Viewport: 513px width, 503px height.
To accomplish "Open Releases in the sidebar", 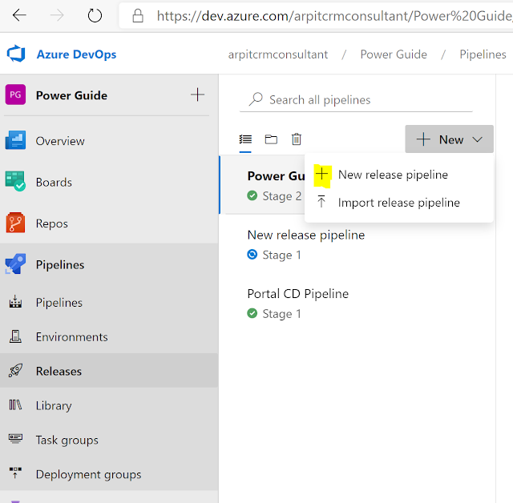I will [59, 372].
